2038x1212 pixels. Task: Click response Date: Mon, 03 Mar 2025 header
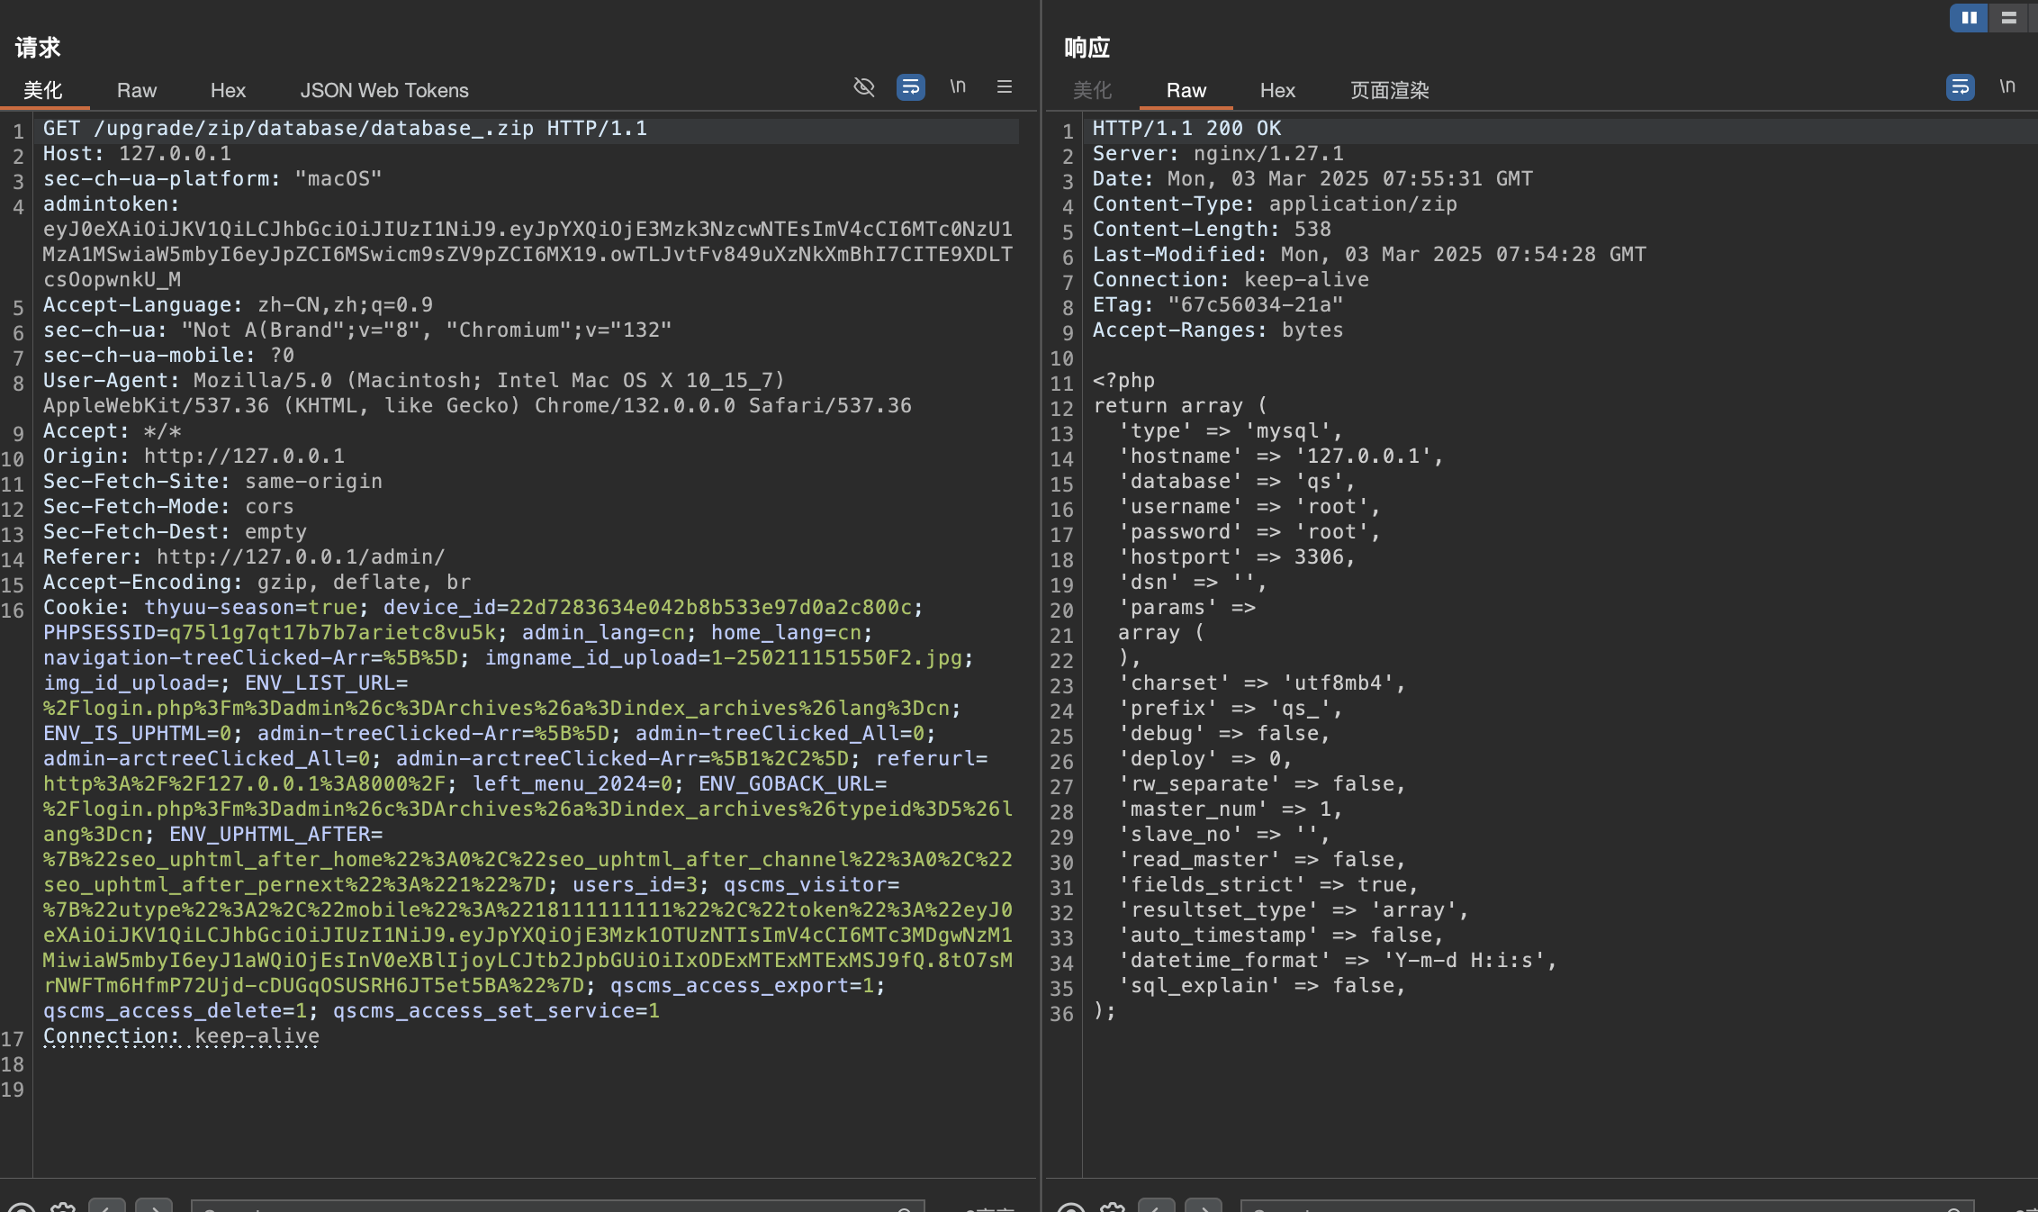coord(1312,179)
